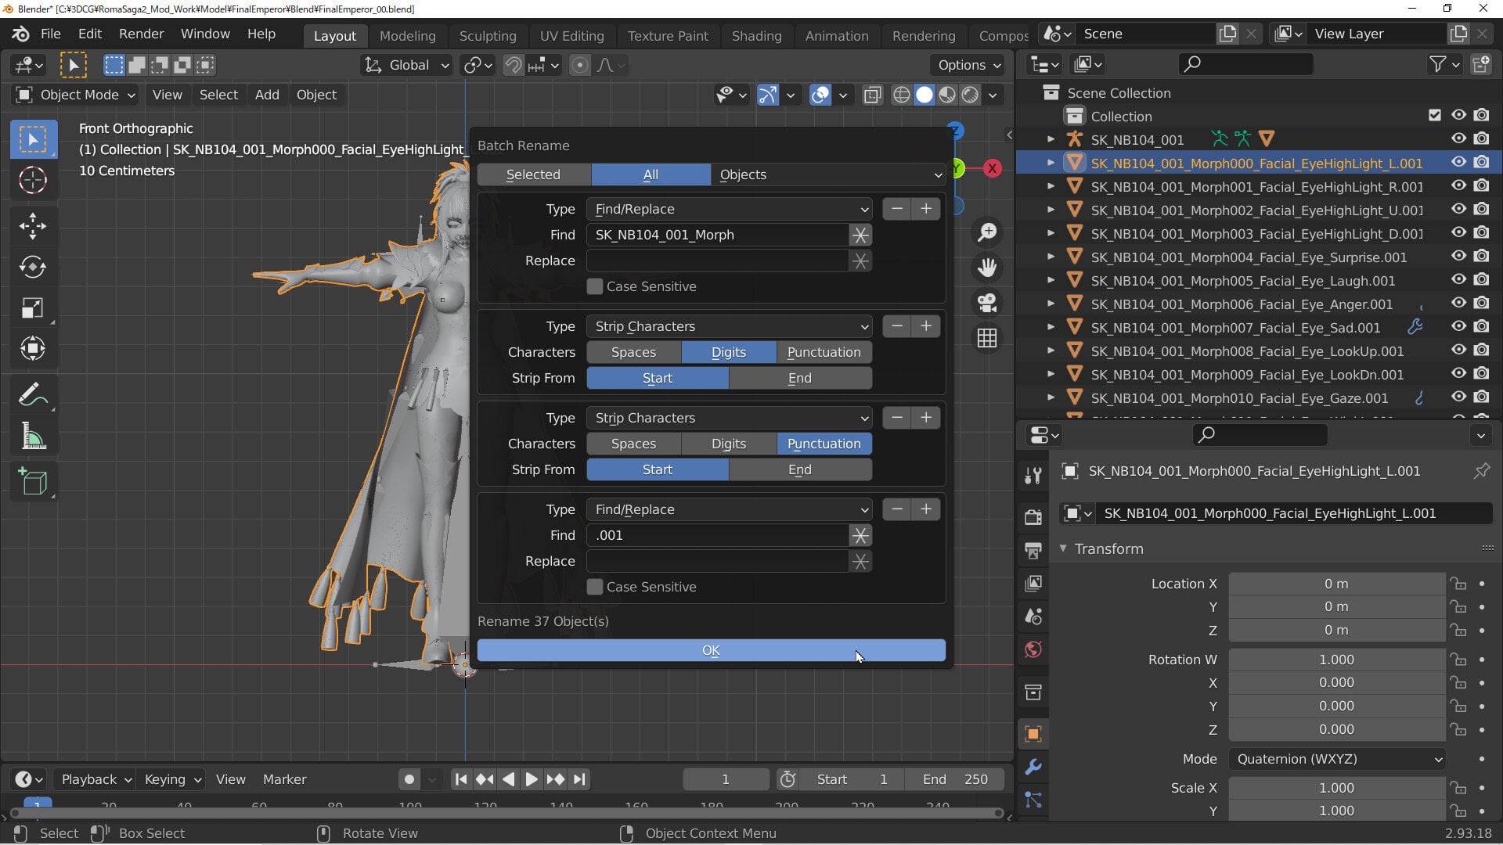Toggle Punctuation in first Strip Characters block
1503x845 pixels.
click(824, 352)
